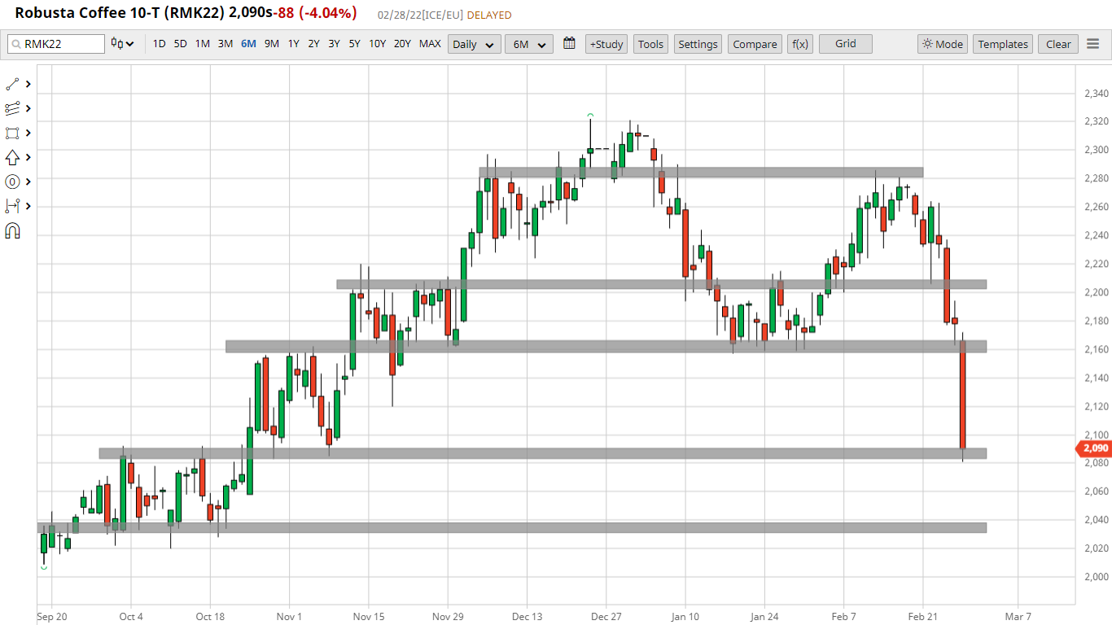Switch to the 20Y time range
This screenshot has width=1112, height=625.
pos(402,44)
